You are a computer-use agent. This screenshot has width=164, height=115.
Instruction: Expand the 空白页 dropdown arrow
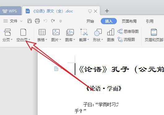tap(29, 40)
